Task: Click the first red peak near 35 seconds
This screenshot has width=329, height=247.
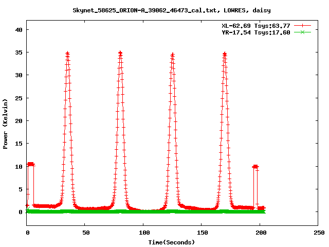Action: pos(67,53)
